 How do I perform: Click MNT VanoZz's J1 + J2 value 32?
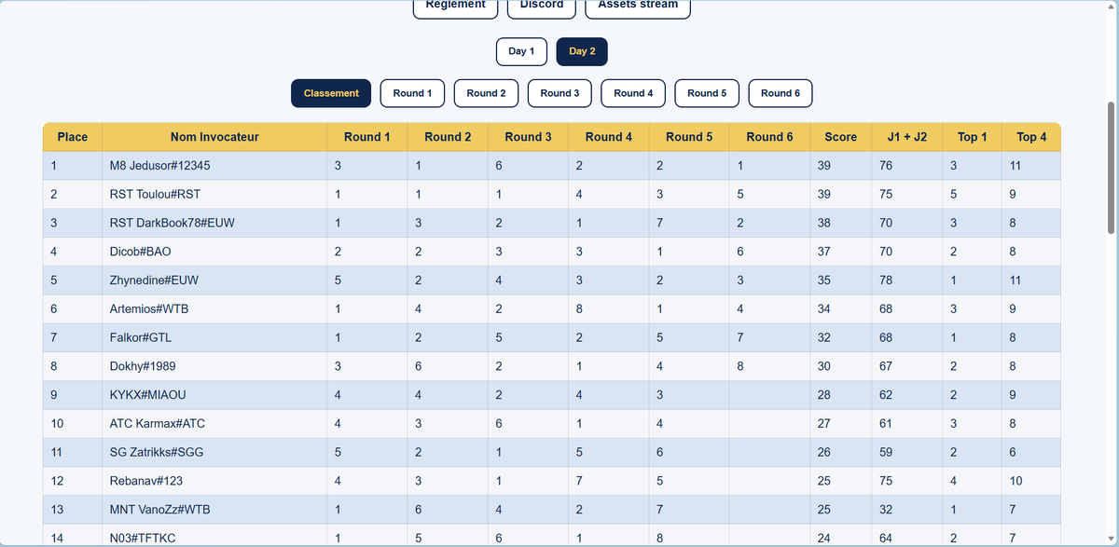886,510
